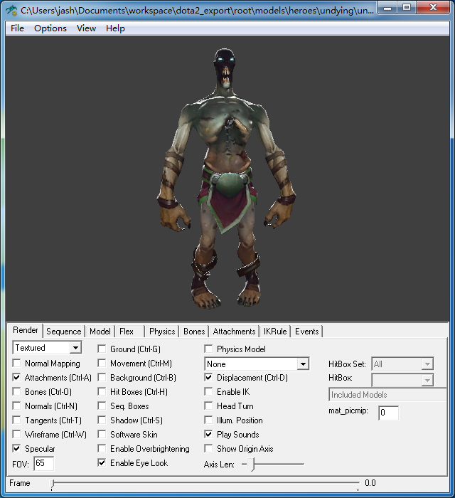Screen dimensions: 455x498
Task: Open the None dropdown under Physics Model
Action: pyautogui.click(x=303, y=364)
